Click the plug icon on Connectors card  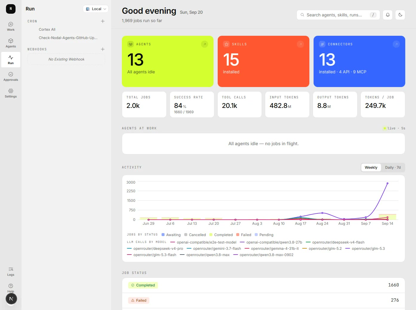(x=322, y=44)
